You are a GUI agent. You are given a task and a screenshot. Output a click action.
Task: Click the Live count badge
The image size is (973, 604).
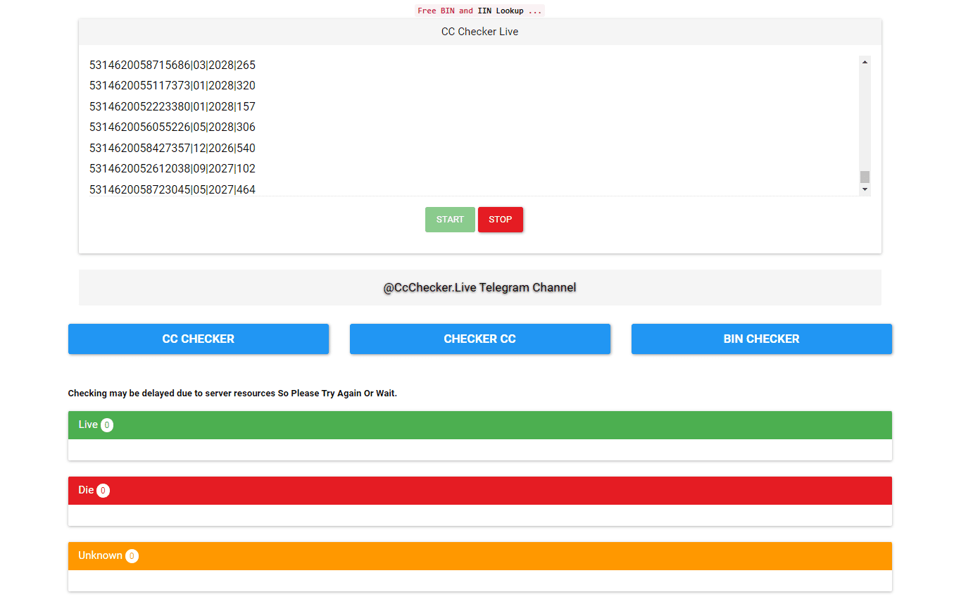coord(107,425)
